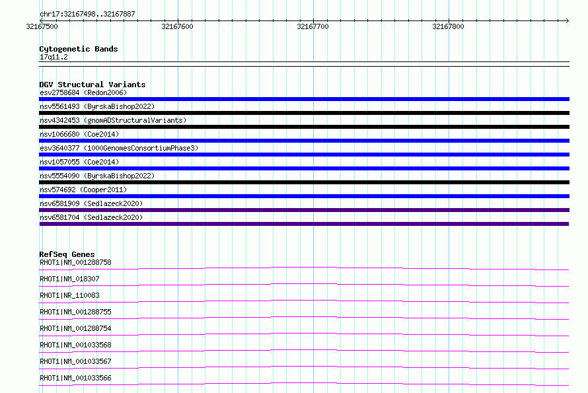
Task: Click the black bar for nsv4342453
Action: [304, 127]
